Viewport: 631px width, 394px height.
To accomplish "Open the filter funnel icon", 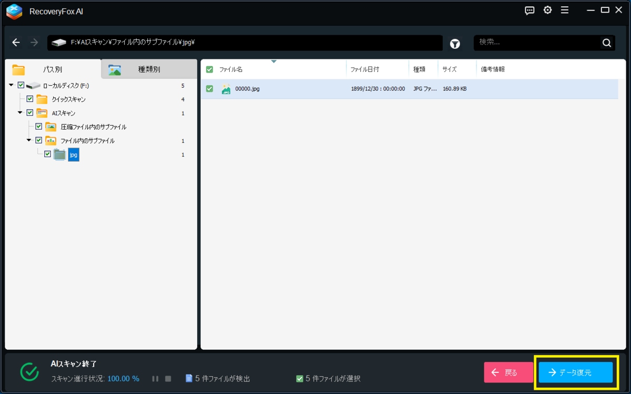I will pos(455,44).
